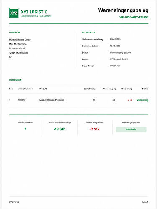The image size is (157, 209).
Task: Click deviation value -2 in the row
Action: (128, 100)
